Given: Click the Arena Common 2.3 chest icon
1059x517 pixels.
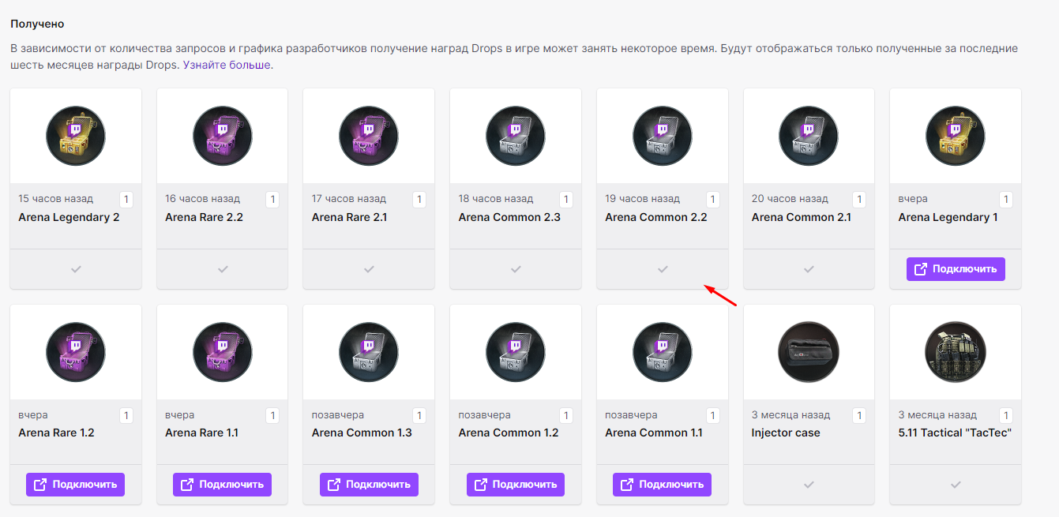Looking at the screenshot, I should pos(515,136).
